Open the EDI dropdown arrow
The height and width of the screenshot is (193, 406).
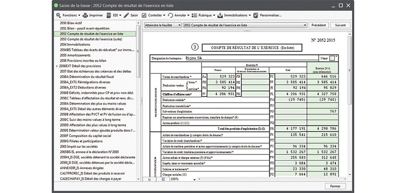[x=120, y=16]
